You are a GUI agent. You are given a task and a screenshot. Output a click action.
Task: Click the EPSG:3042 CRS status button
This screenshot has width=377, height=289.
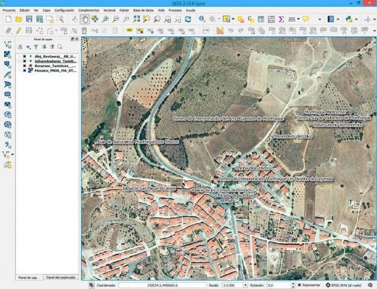(x=343, y=285)
